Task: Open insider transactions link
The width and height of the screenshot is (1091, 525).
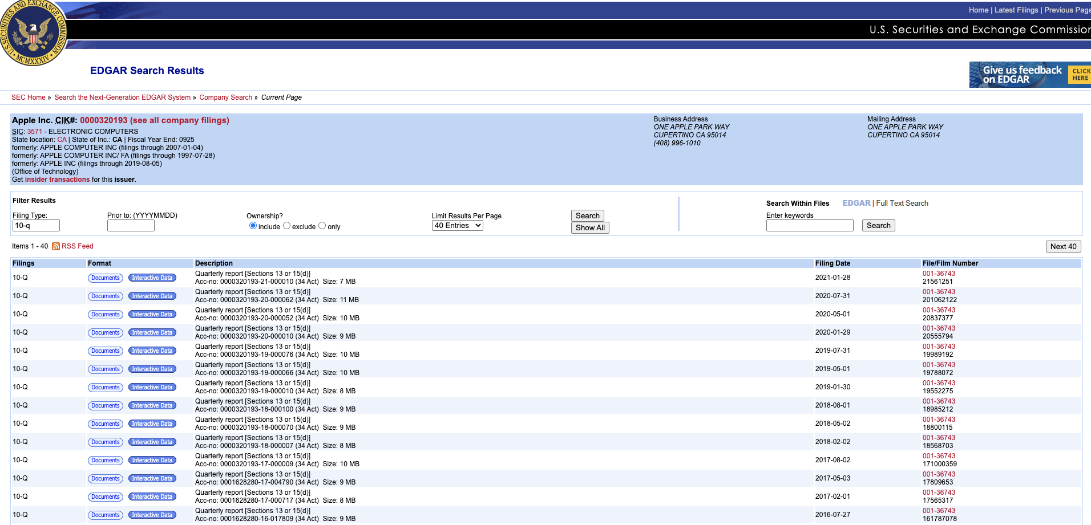Action: (57, 180)
